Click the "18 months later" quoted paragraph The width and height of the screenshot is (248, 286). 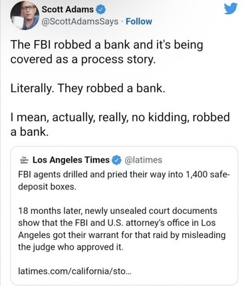(x=122, y=229)
